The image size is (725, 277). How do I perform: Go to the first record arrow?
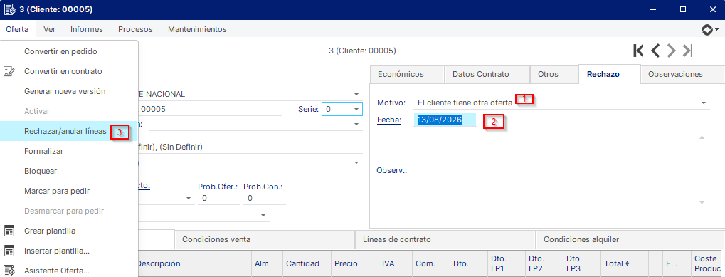click(x=638, y=51)
